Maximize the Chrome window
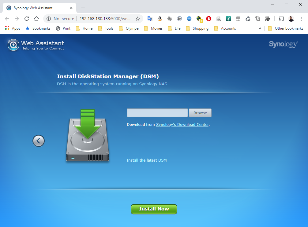The image size is (308, 227). pyautogui.click(x=287, y=5)
